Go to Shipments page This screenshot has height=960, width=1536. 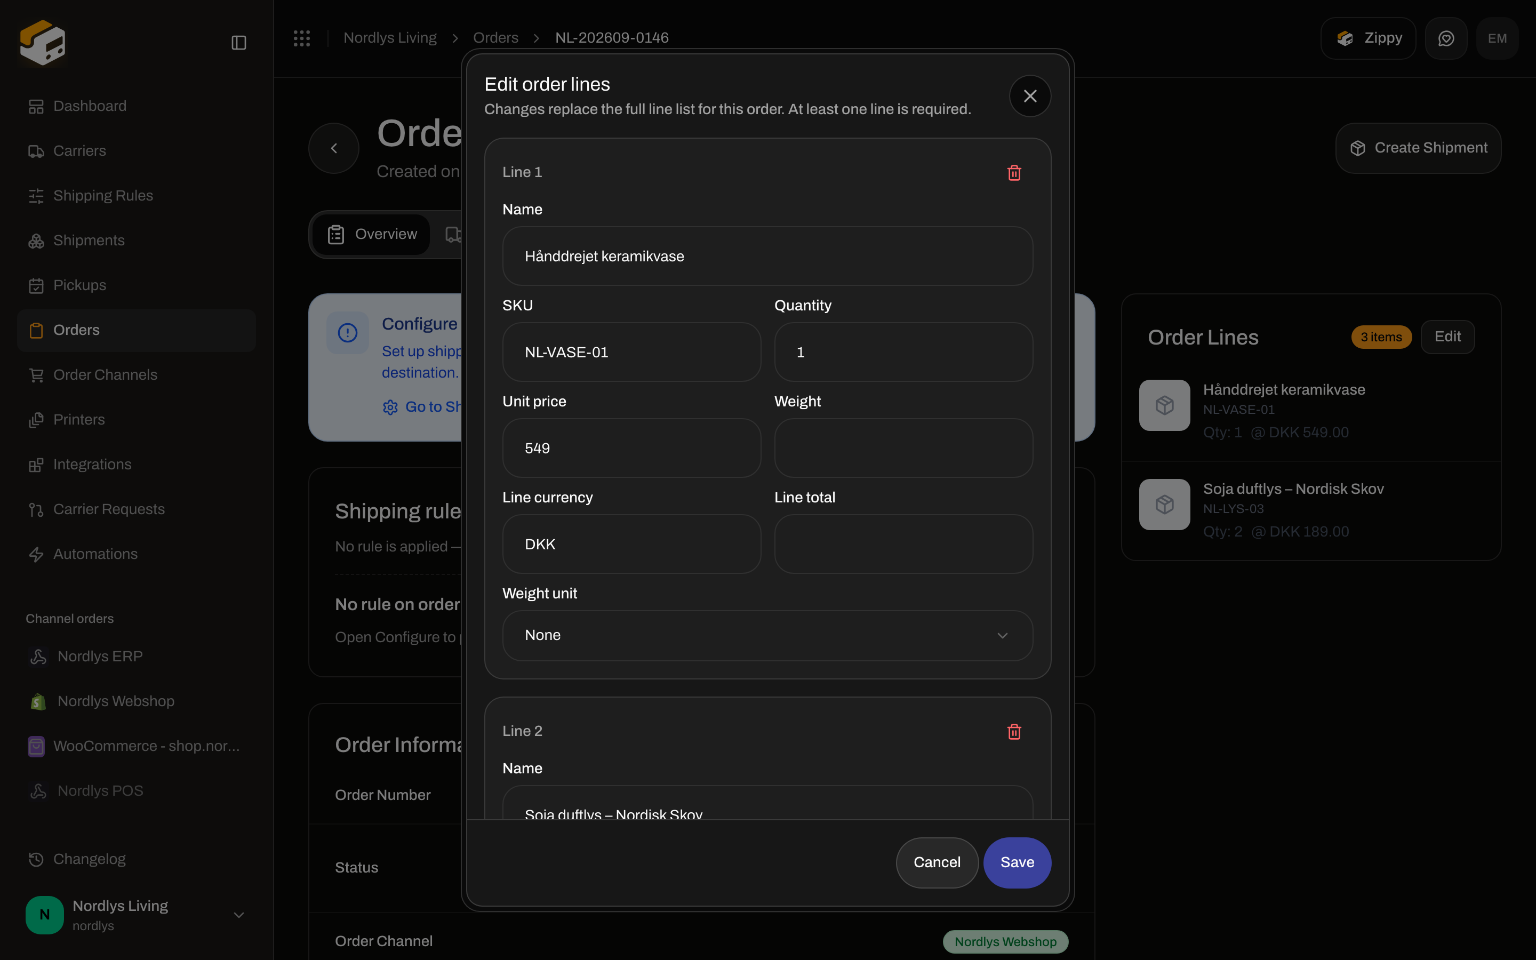pyautogui.click(x=136, y=241)
